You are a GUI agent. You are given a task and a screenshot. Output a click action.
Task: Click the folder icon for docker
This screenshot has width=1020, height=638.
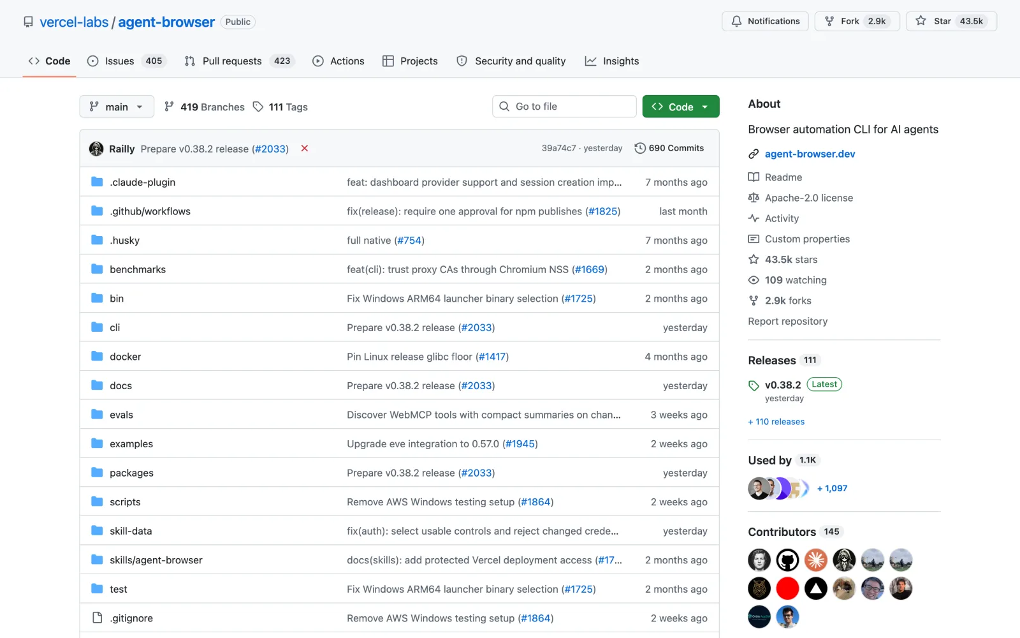click(97, 356)
